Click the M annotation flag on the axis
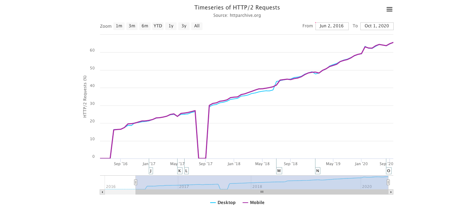 [x=279, y=171]
